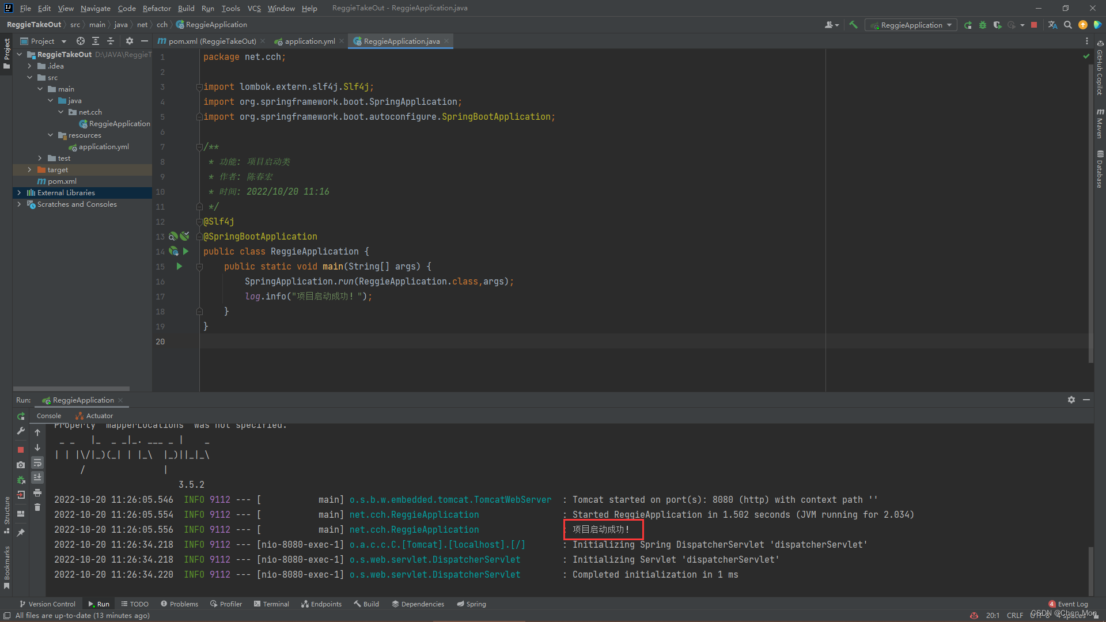The width and height of the screenshot is (1106, 622).
Task: Toggle Database tool window on right stripe
Action: pyautogui.click(x=1100, y=169)
